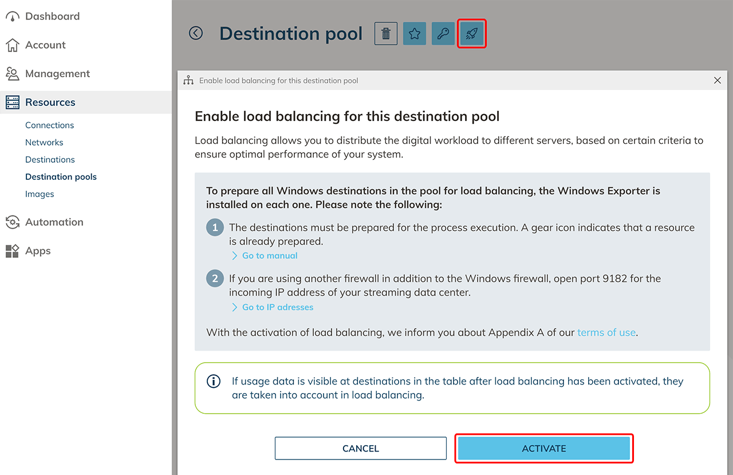Viewport: 733px width, 475px height.
Task: Open the Resources menu section
Action: [x=50, y=103]
